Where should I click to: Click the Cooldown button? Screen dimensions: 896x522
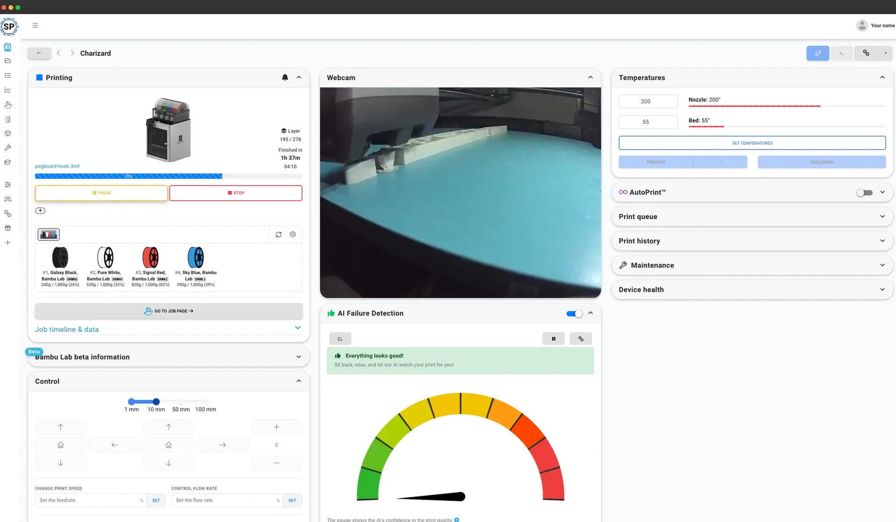tap(821, 162)
